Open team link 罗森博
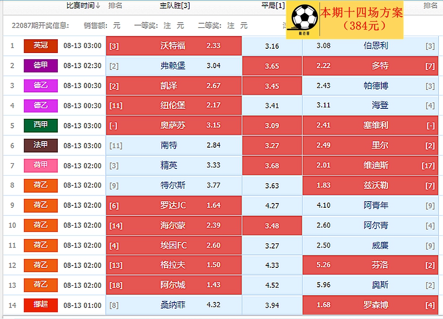 click(375, 305)
